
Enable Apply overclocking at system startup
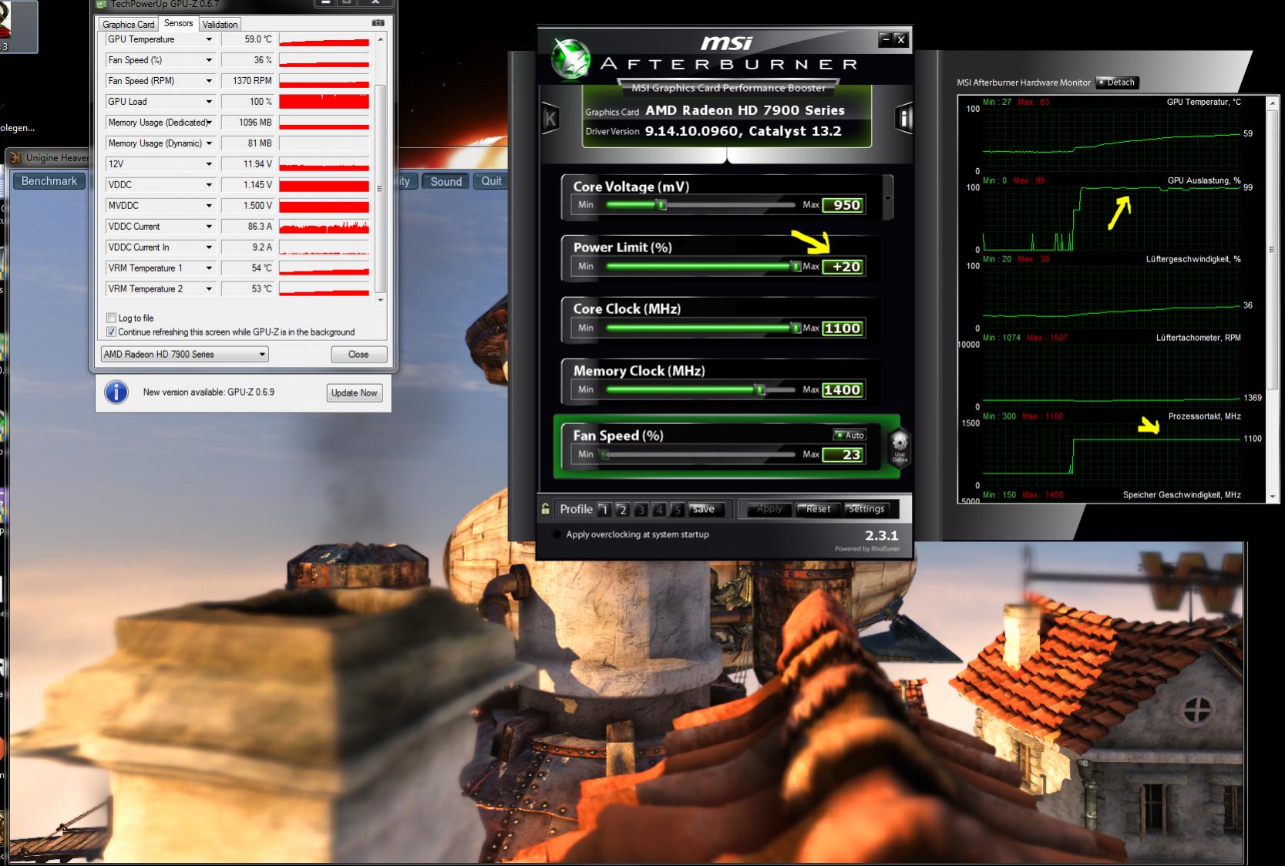557,534
